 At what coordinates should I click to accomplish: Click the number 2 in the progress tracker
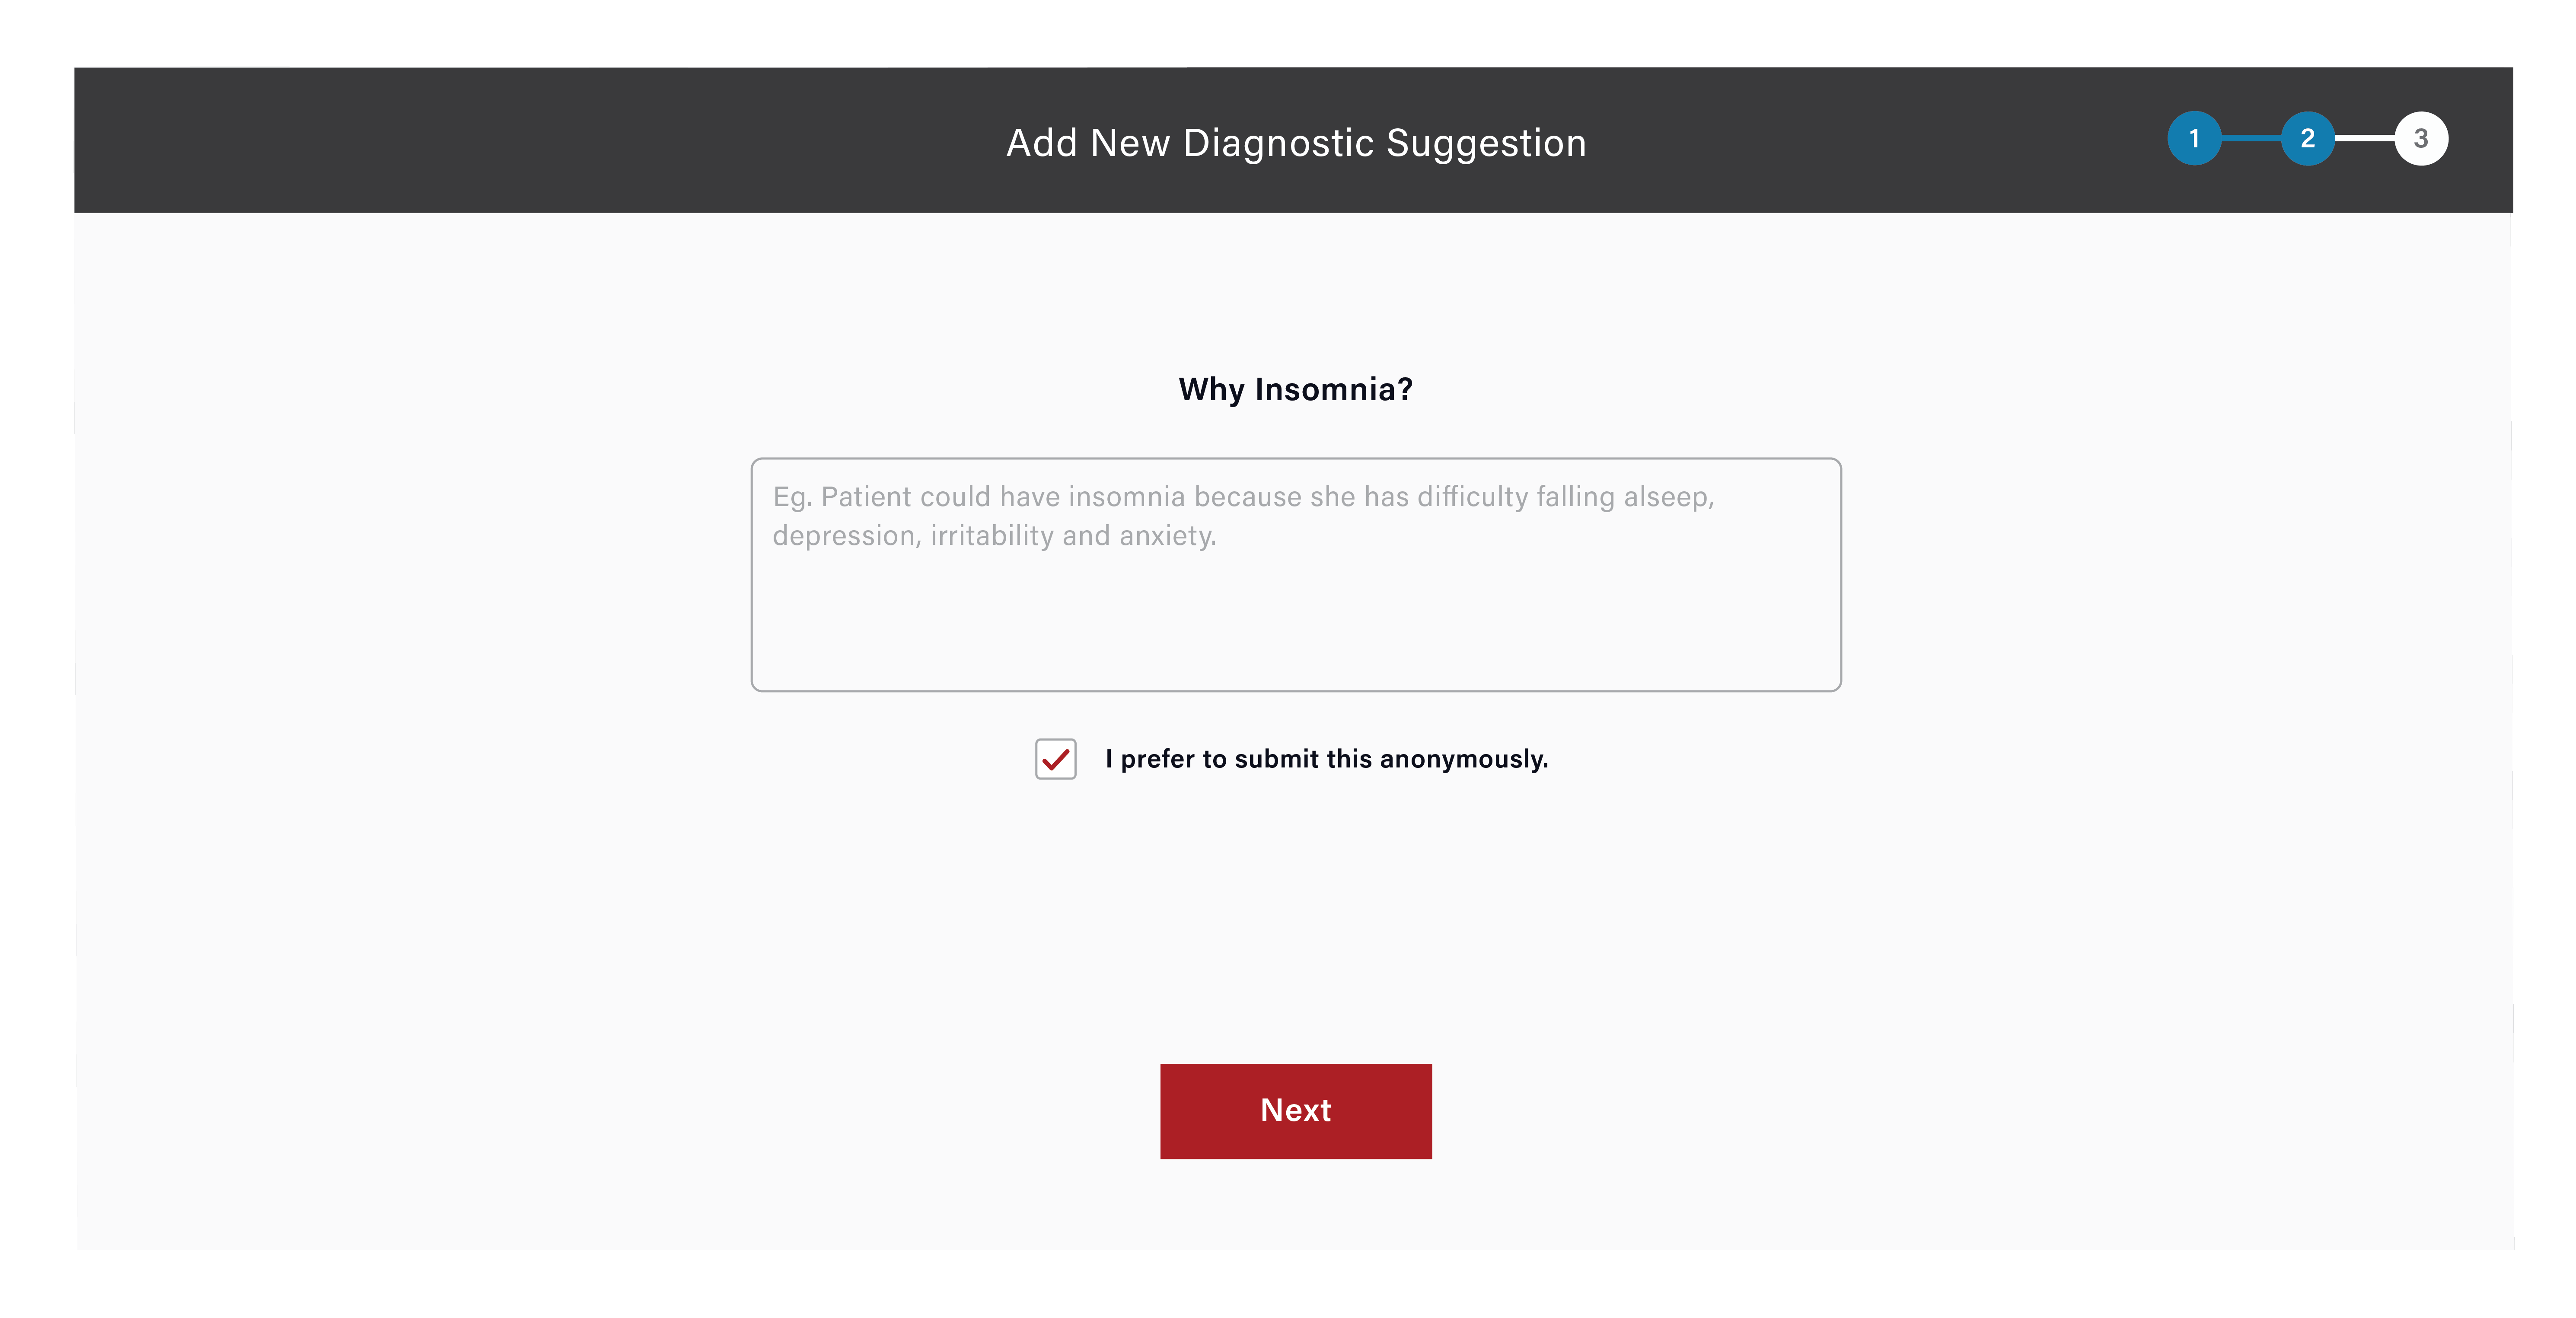pos(2307,138)
